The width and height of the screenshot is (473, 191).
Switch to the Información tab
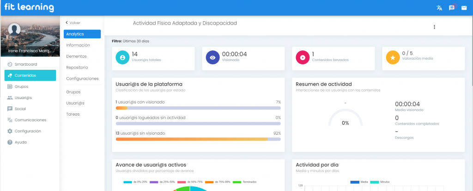click(x=78, y=45)
